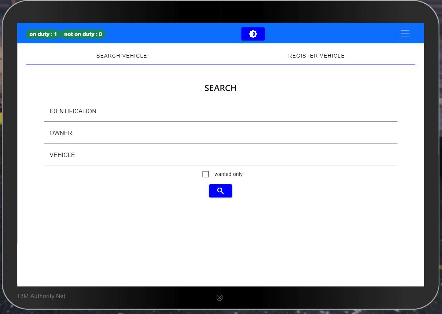Switch to the Register Vehicle tab
This screenshot has width=442, height=314.
317,56
